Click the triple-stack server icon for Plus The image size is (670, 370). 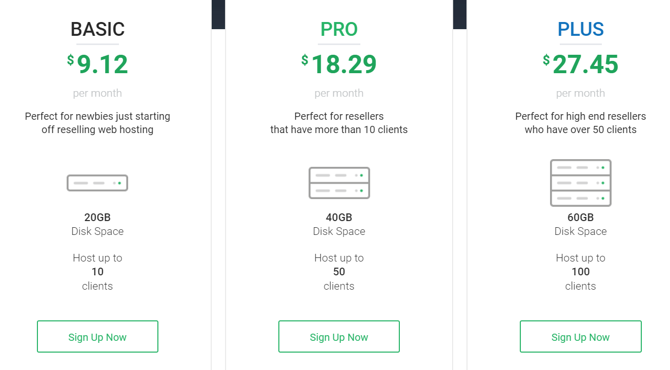click(x=580, y=183)
